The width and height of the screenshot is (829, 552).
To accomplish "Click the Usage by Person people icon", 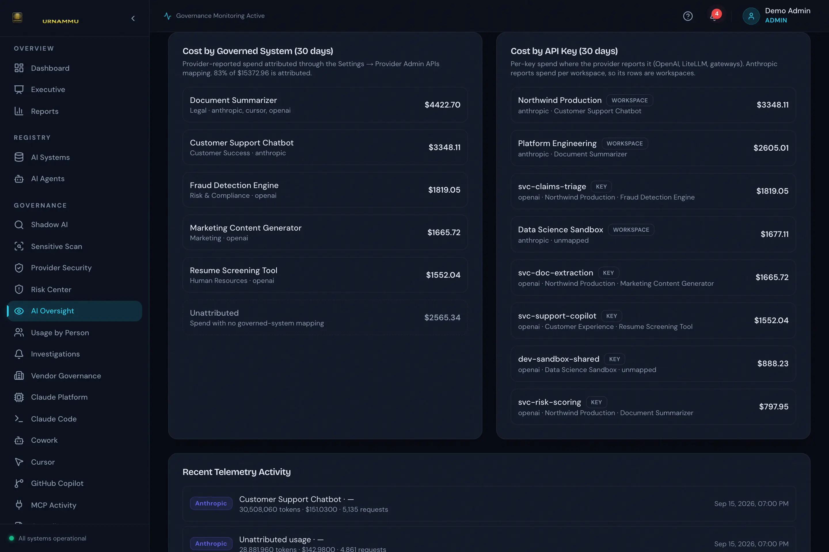I will coord(19,333).
